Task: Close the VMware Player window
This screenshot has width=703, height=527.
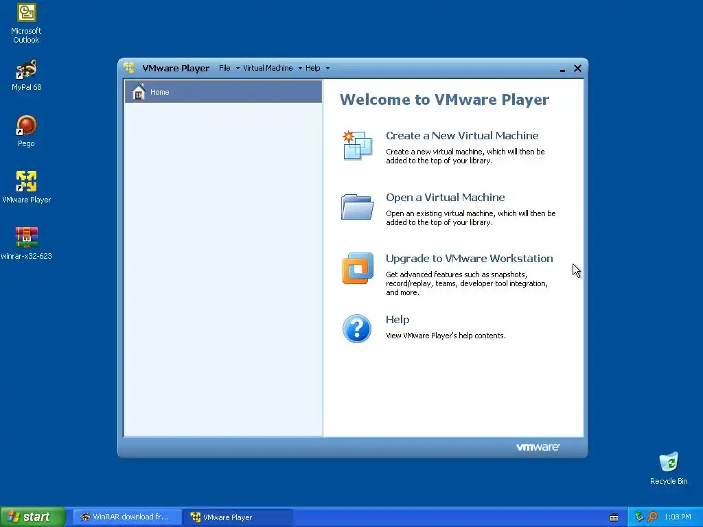Action: 577,68
